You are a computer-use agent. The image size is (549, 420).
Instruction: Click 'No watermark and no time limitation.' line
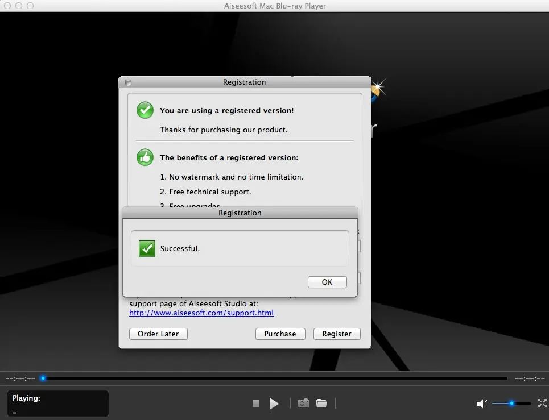pyautogui.click(x=232, y=177)
